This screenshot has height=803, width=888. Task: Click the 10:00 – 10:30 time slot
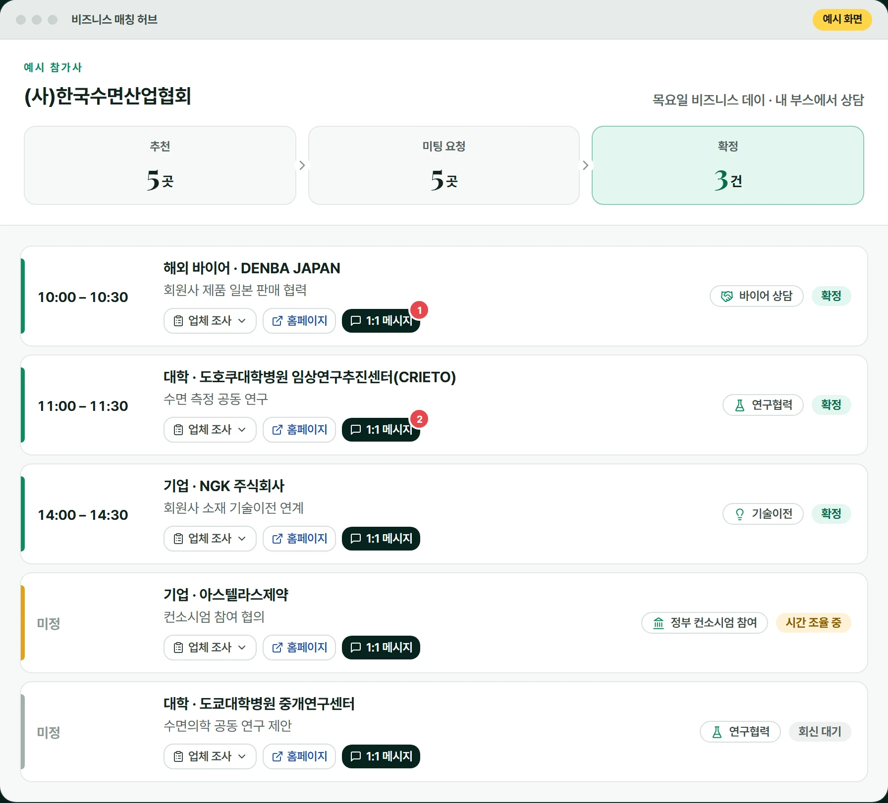(x=83, y=297)
